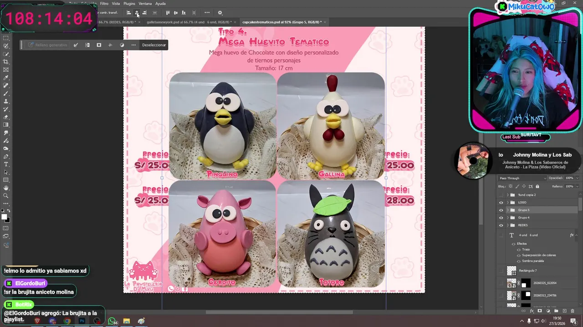Show the 9und copia 2 group
Screen dimensions: 583x327
click(x=501, y=195)
